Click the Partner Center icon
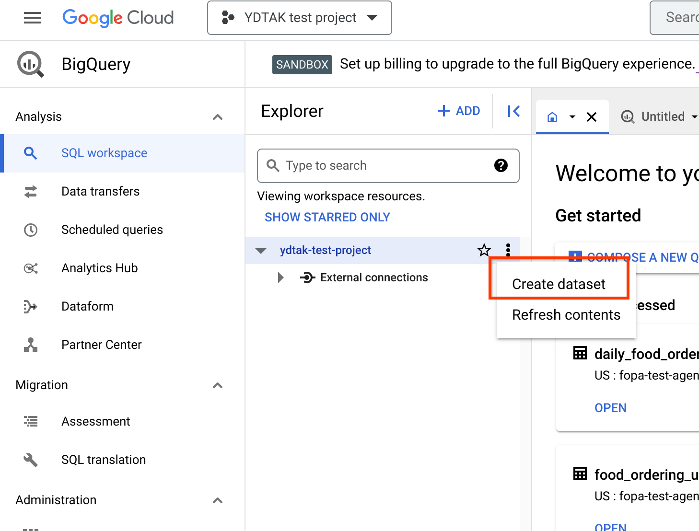This screenshot has width=699, height=531. pyautogui.click(x=31, y=345)
